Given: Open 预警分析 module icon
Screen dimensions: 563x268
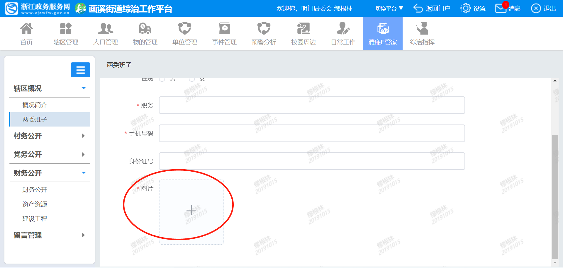Looking at the screenshot, I should pyautogui.click(x=264, y=29).
